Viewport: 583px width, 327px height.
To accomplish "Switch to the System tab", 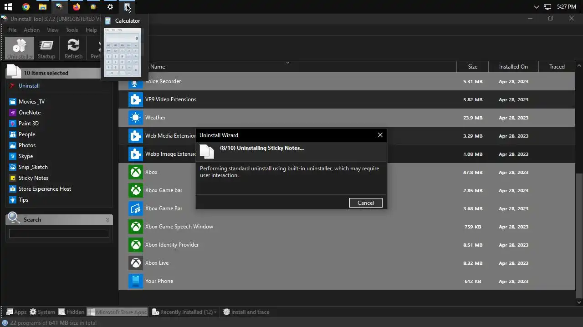I will click(42, 312).
